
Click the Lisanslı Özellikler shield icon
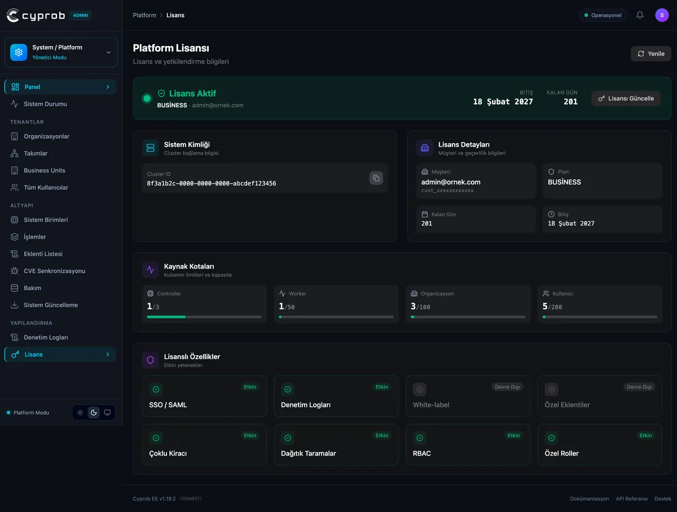pos(150,360)
